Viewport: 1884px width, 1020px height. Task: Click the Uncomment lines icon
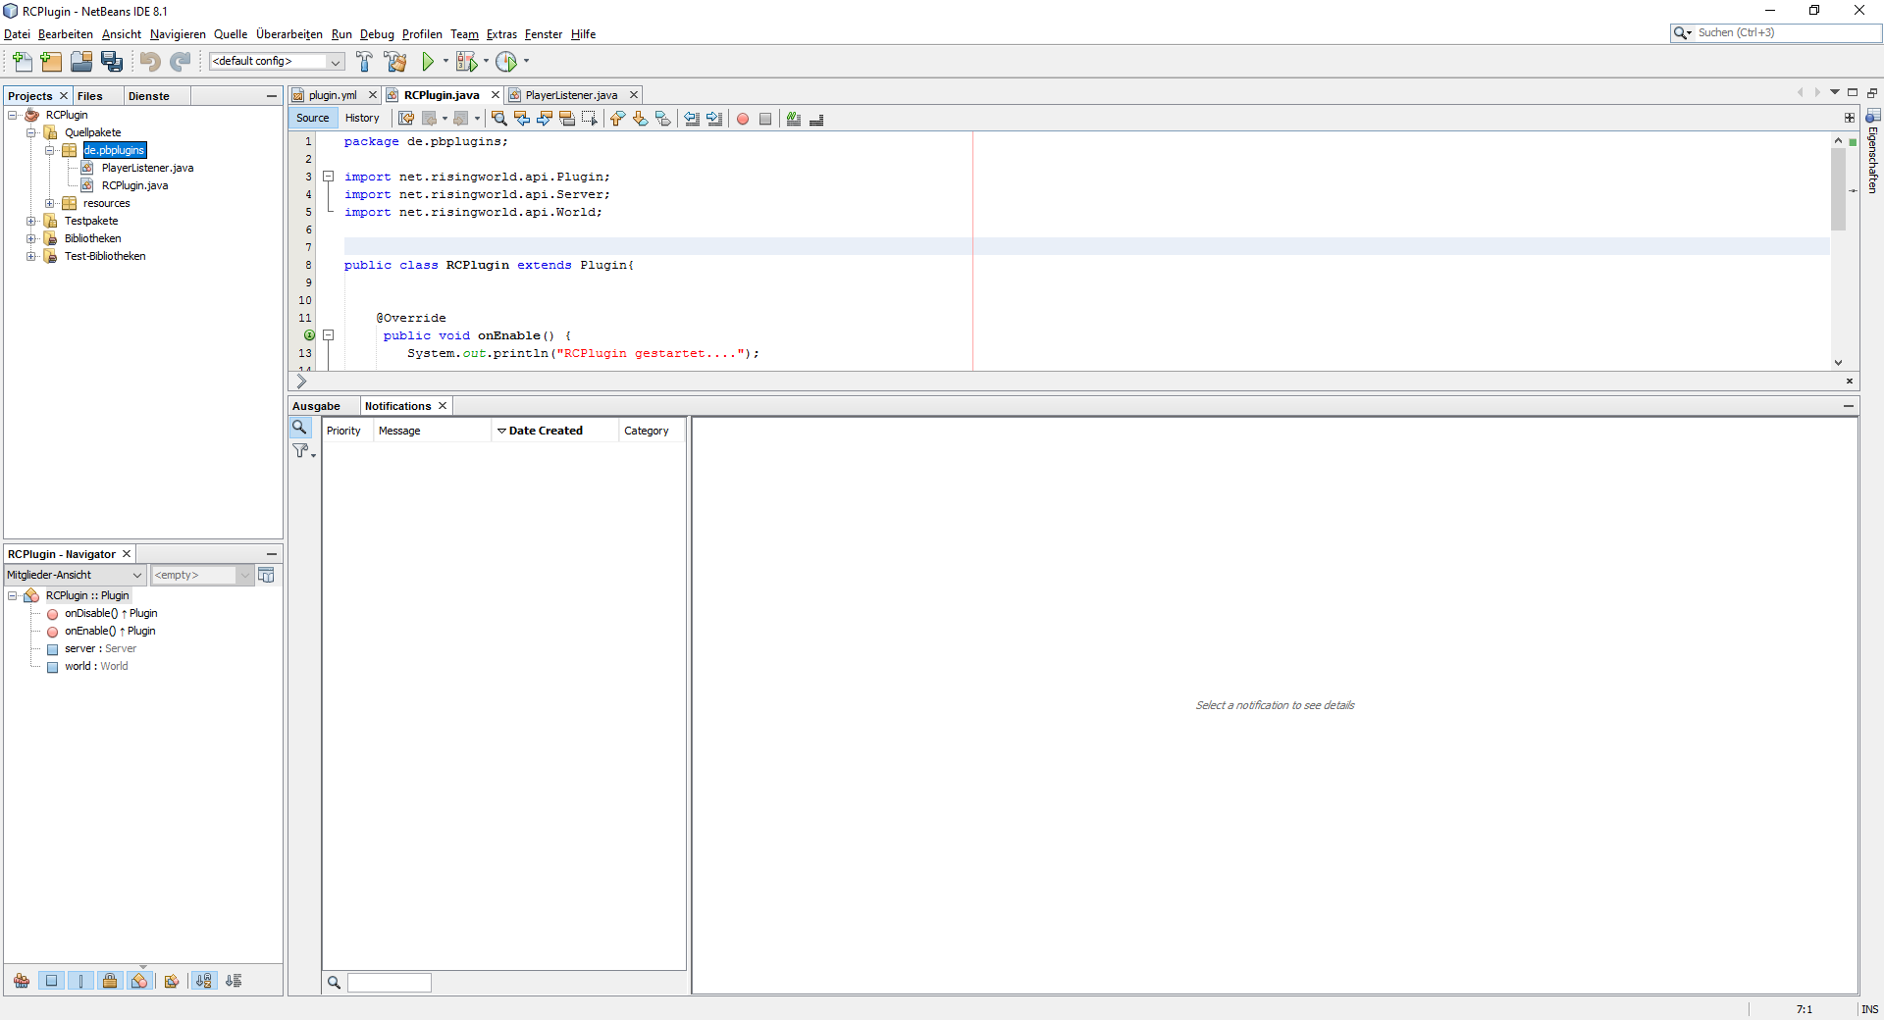point(816,119)
